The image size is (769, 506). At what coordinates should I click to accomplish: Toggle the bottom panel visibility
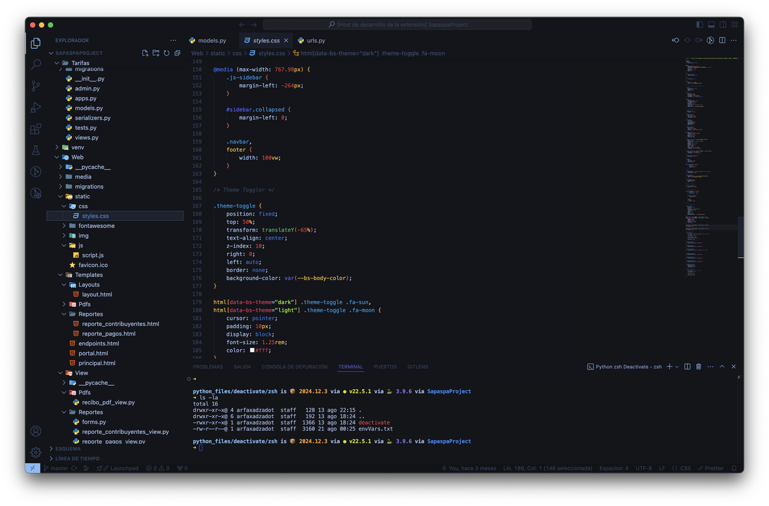coord(711,25)
